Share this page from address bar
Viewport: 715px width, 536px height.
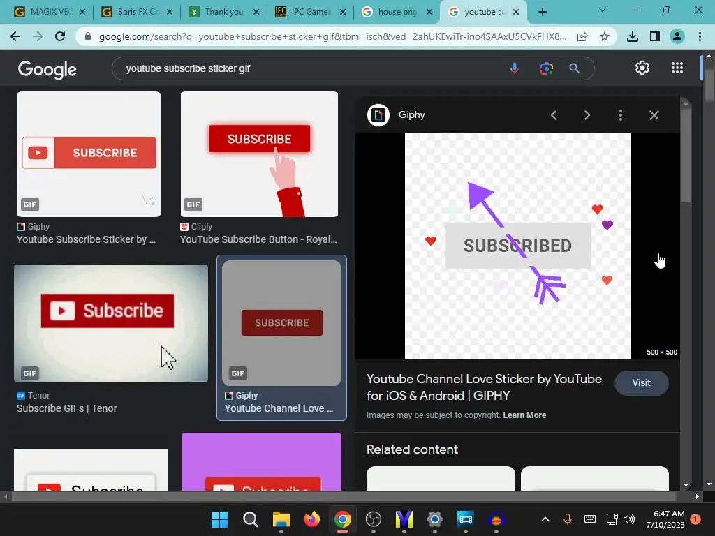pos(582,36)
